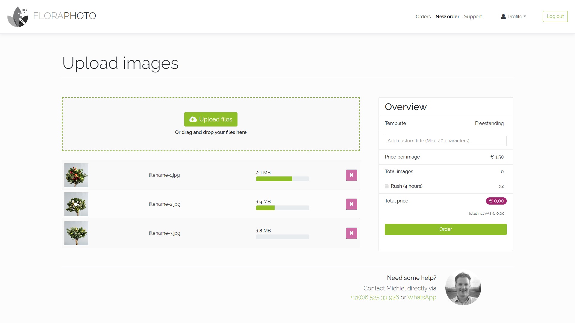Click the cloud upload icon
575x323 pixels.
click(x=193, y=119)
